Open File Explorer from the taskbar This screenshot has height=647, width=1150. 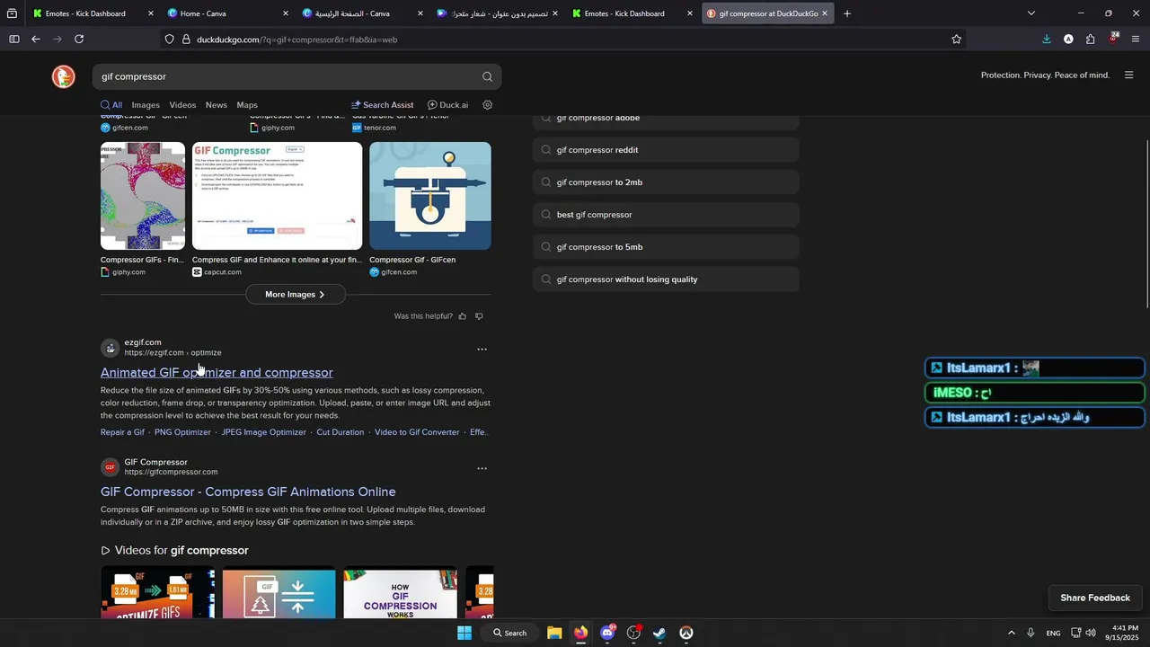(554, 633)
